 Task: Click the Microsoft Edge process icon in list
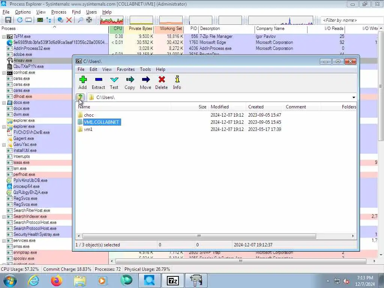pos(9,43)
